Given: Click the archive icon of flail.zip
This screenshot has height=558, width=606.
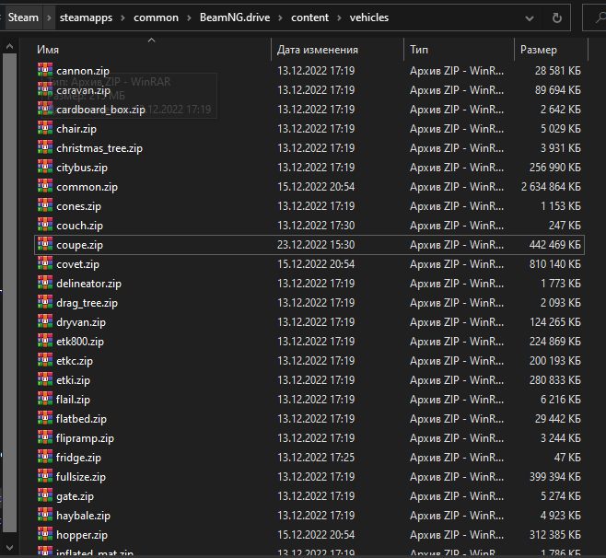Looking at the screenshot, I should tap(45, 399).
